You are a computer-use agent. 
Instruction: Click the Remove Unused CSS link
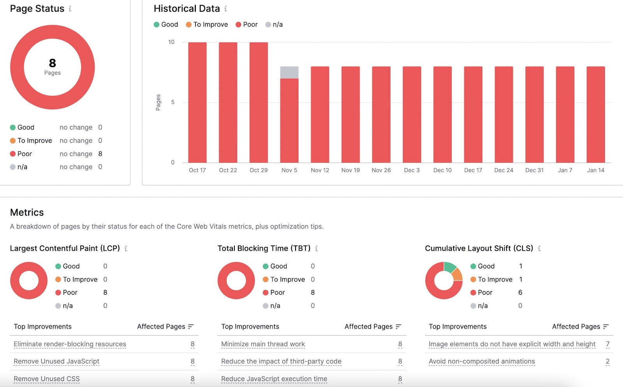tap(46, 378)
